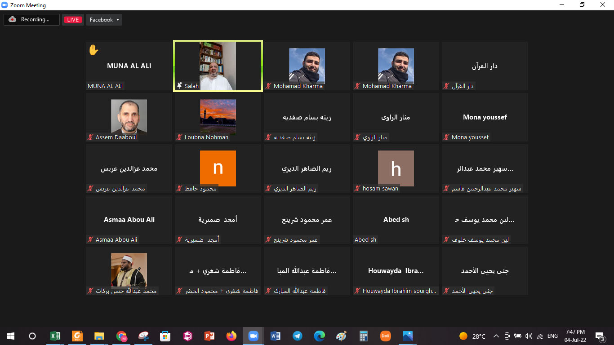Screen dimensions: 614x345
Task: Select the Loubna Nohman participant tile
Action: (218, 117)
